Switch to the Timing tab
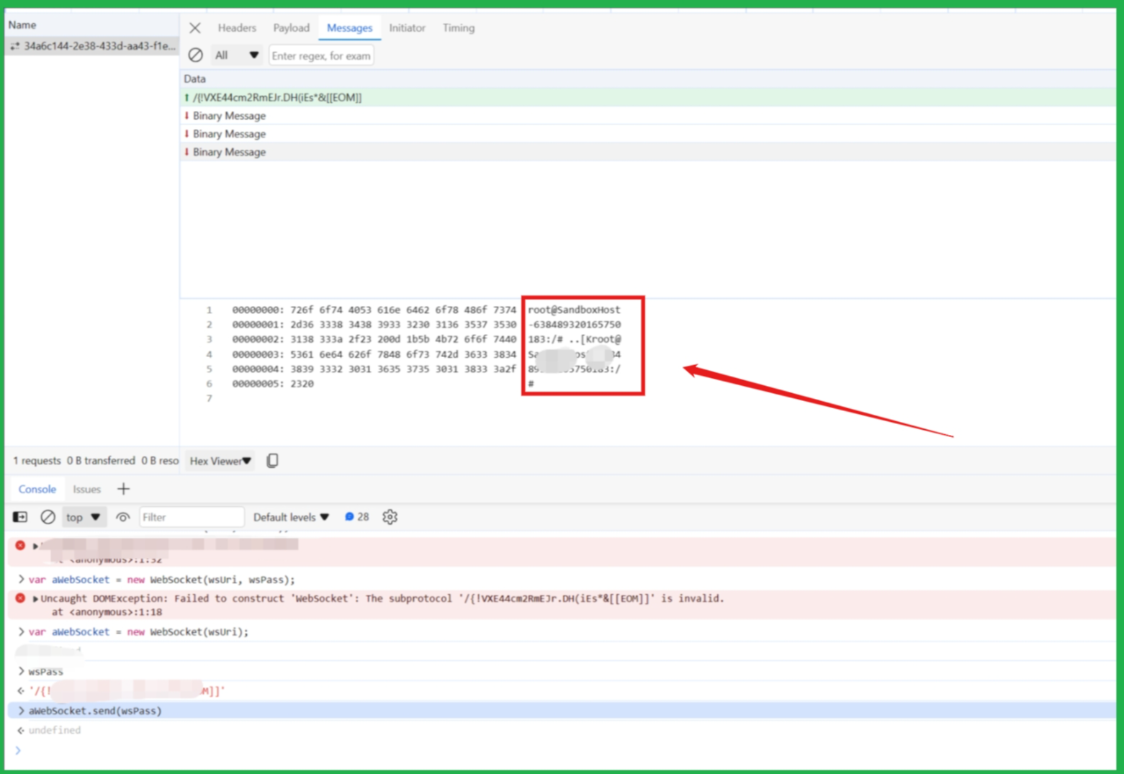The width and height of the screenshot is (1124, 774). pyautogui.click(x=458, y=27)
